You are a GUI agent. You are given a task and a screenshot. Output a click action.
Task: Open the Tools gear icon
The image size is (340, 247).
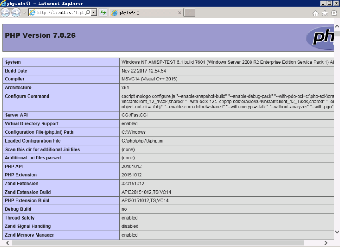pos(334,13)
